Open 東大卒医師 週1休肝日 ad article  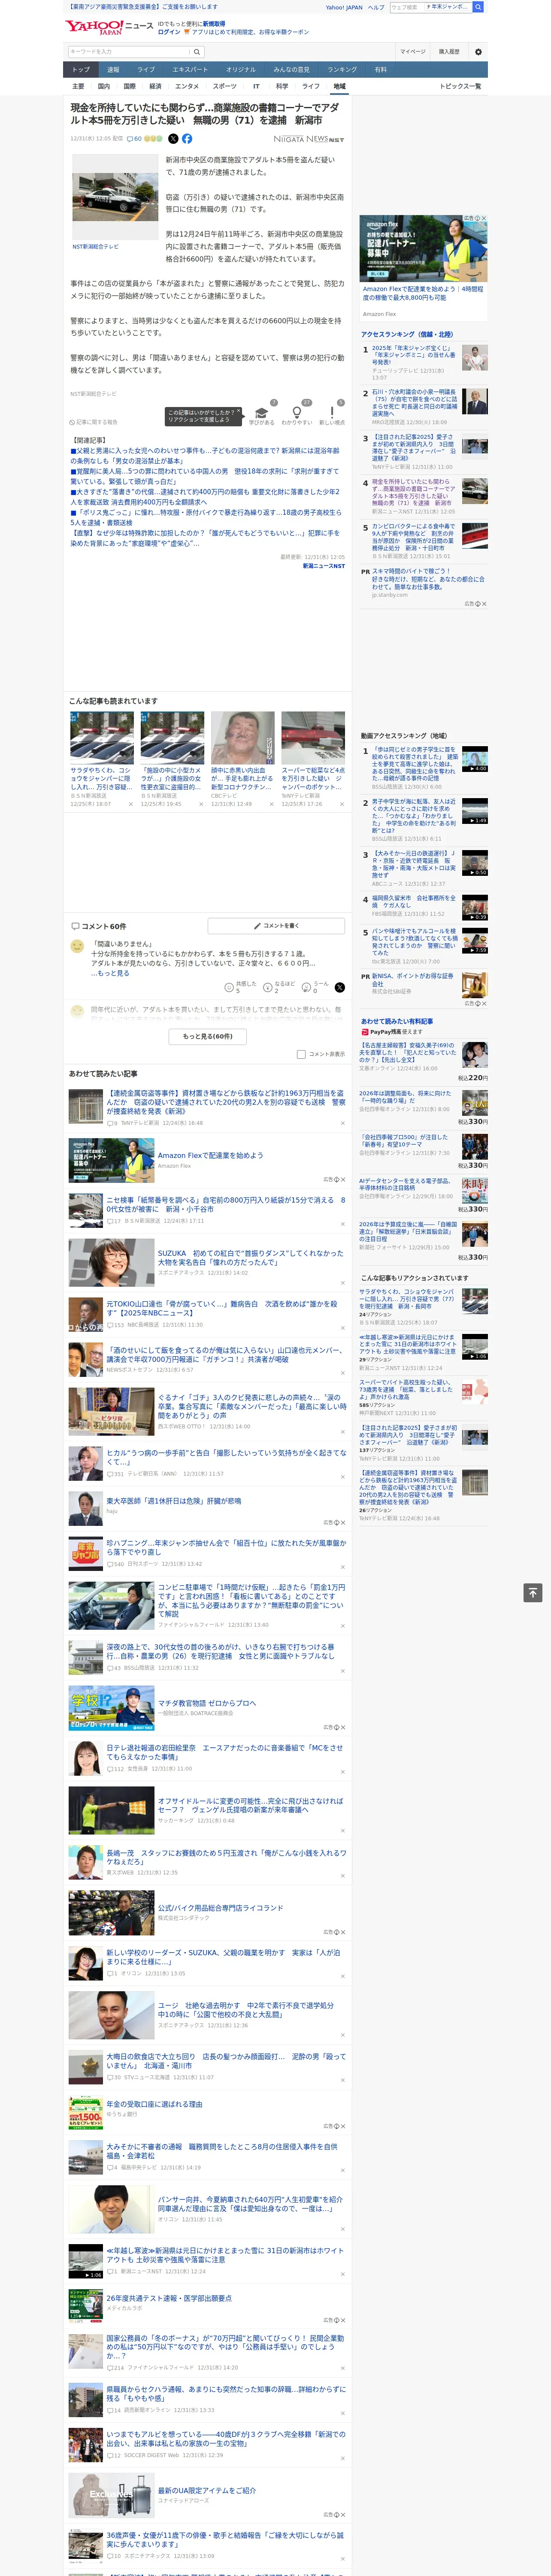point(174,1500)
